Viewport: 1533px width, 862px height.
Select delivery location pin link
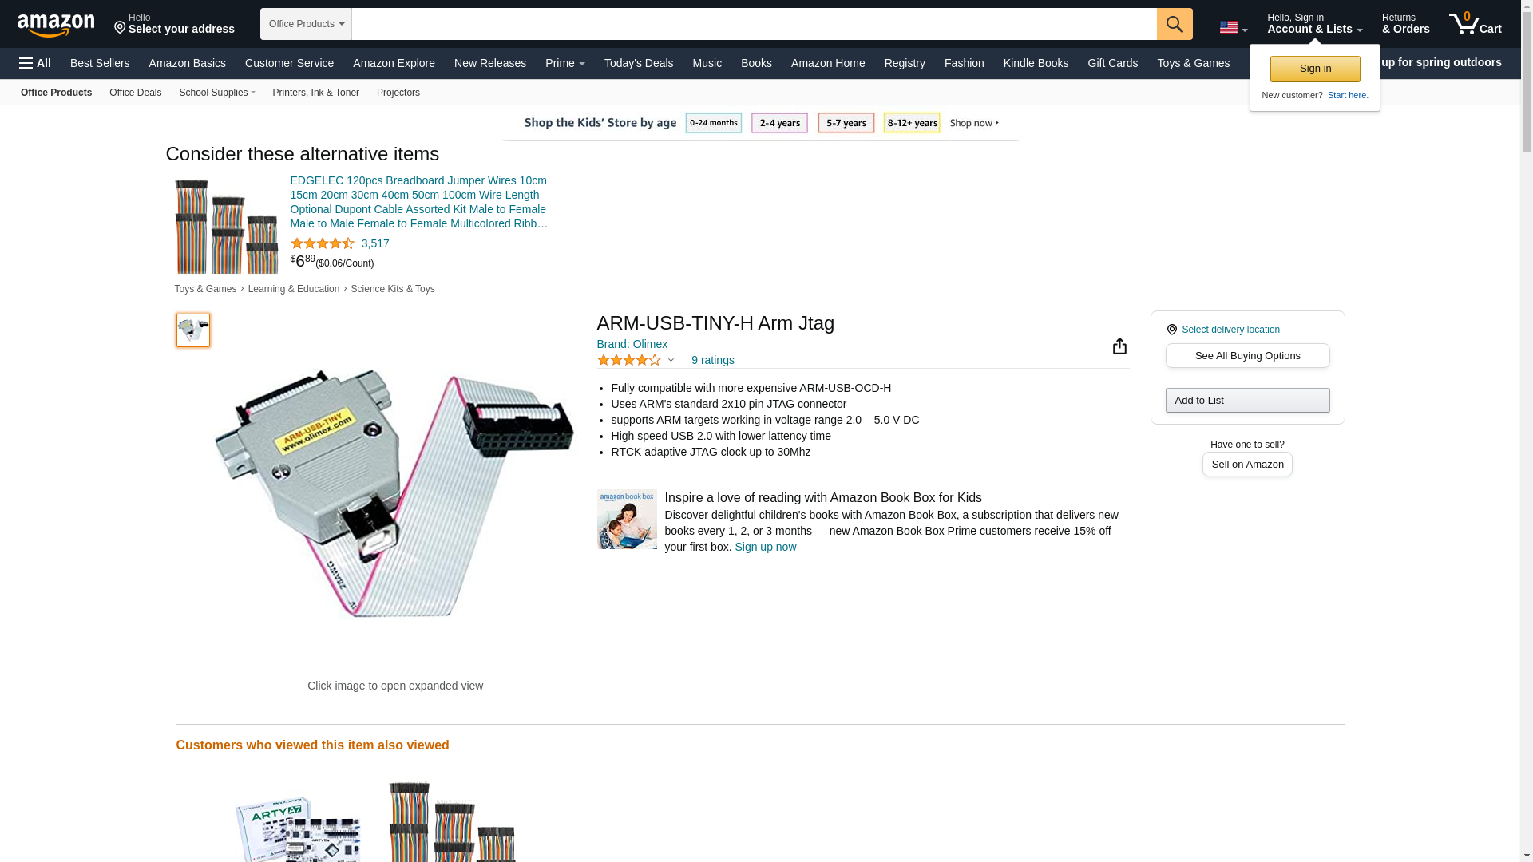tap(1222, 330)
